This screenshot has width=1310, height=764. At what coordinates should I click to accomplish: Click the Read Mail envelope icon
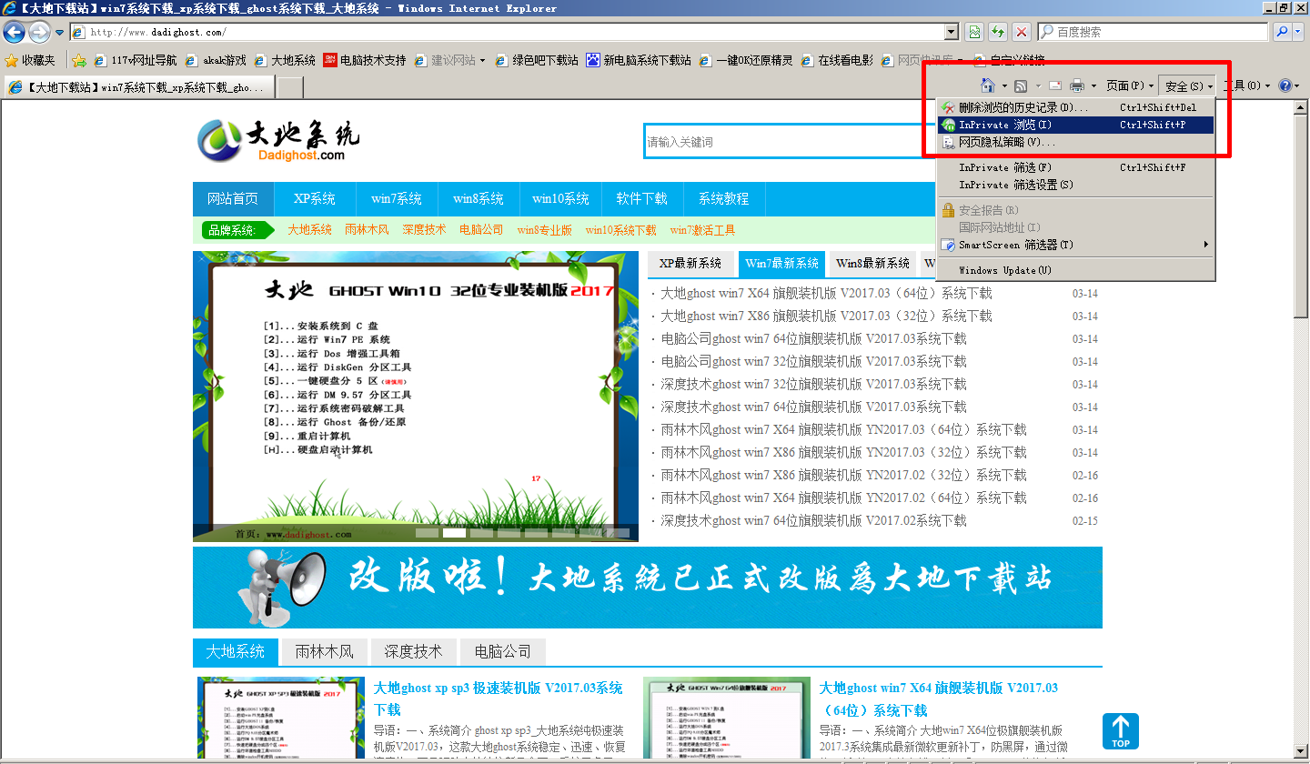[x=1055, y=85]
